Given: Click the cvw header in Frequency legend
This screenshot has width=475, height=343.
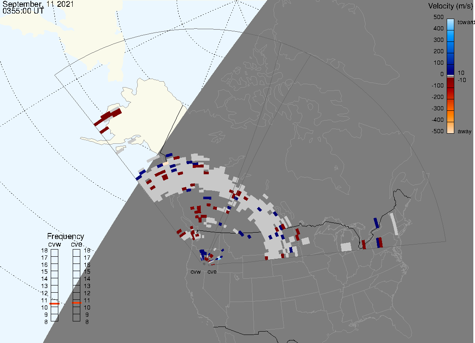Looking at the screenshot, I should [55, 244].
